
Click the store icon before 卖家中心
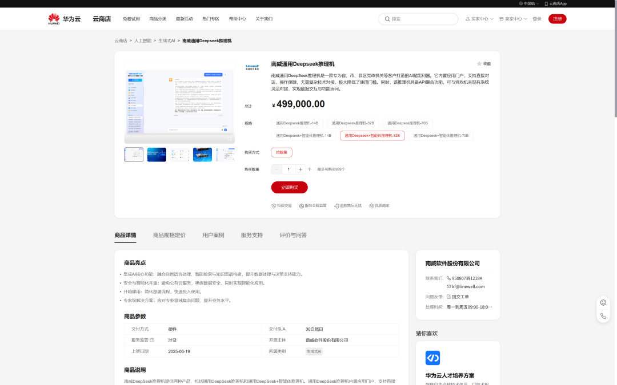(502, 19)
